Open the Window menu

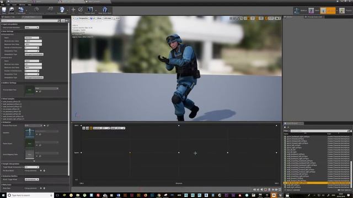22,4
